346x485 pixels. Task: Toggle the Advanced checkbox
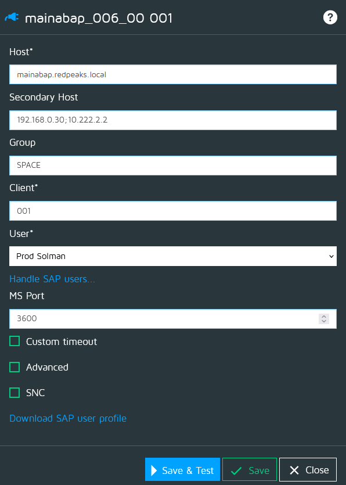tap(15, 367)
